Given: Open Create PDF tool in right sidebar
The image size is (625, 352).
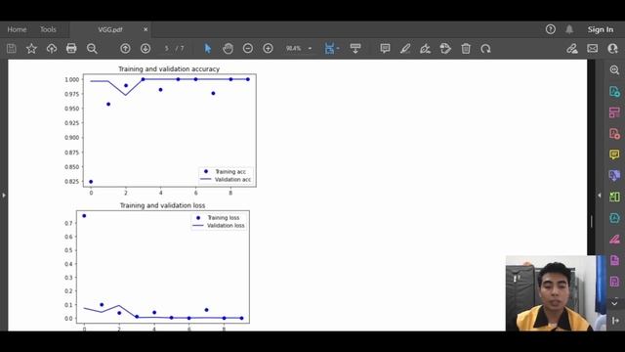Looking at the screenshot, I should pos(614,134).
